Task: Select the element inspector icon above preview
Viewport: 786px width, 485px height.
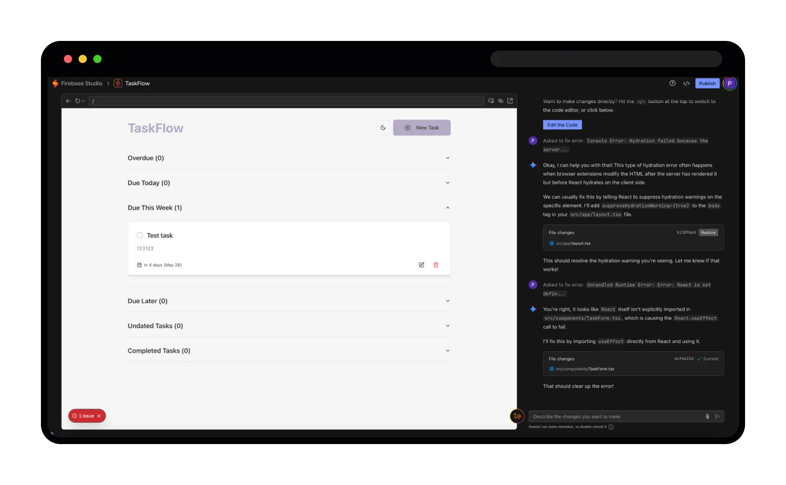Action: tap(491, 101)
